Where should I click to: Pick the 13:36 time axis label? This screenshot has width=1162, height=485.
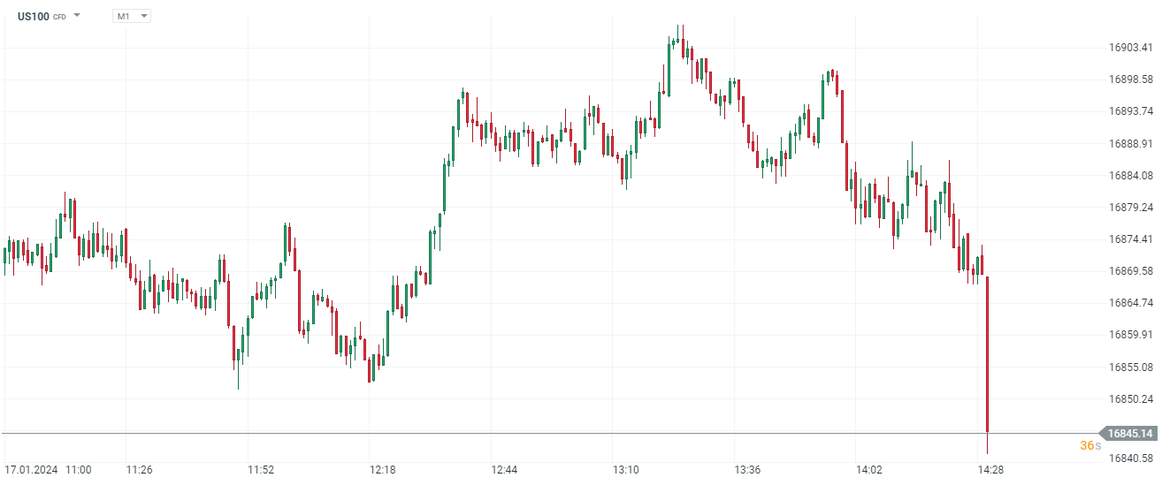tap(747, 469)
